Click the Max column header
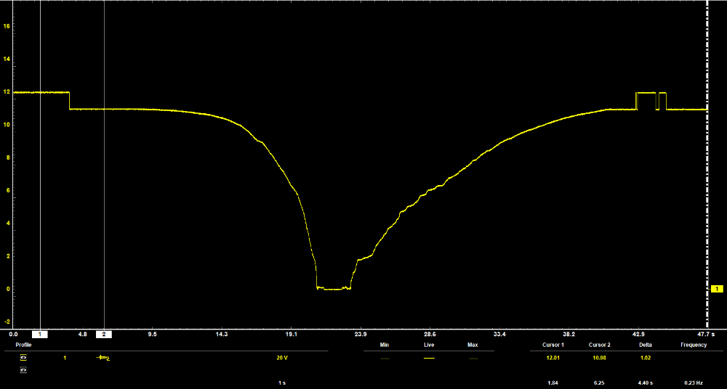727x389 pixels. point(473,345)
